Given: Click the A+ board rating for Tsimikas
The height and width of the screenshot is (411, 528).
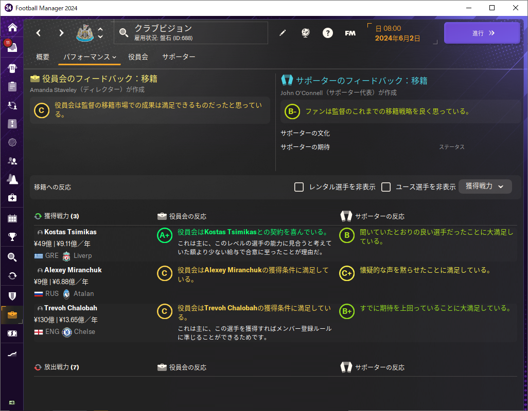Looking at the screenshot, I should click(x=165, y=235).
